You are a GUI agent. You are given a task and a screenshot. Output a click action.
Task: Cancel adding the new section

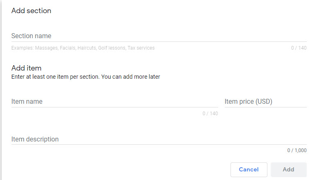pos(249,170)
